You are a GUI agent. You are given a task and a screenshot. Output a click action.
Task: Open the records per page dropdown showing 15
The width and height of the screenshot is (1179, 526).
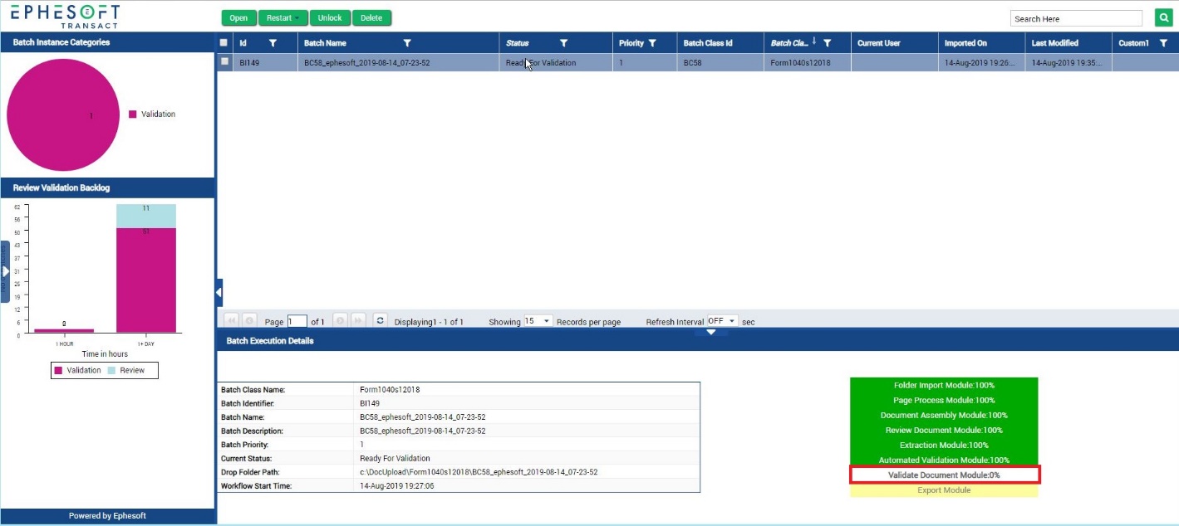[x=538, y=321]
